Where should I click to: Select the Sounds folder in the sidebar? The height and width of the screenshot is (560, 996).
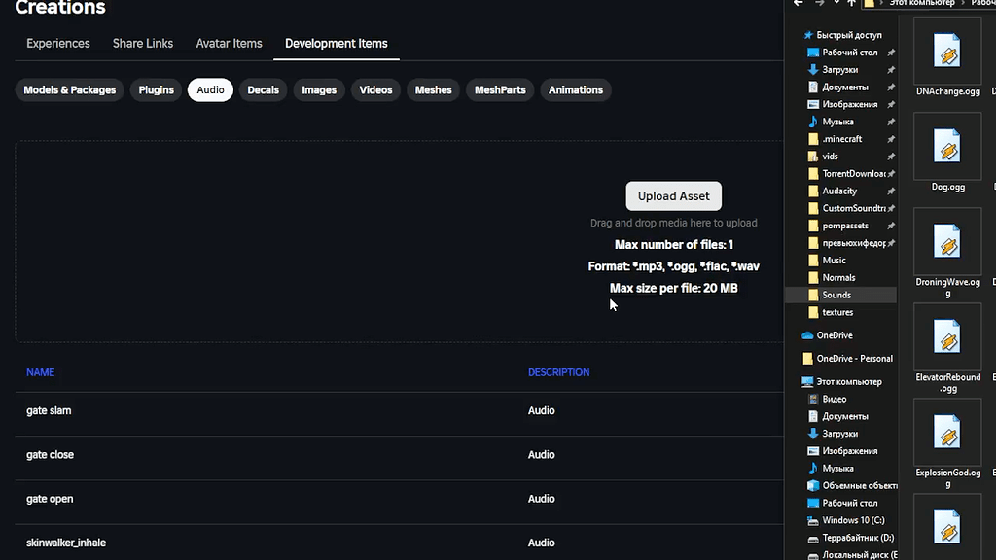click(x=836, y=295)
